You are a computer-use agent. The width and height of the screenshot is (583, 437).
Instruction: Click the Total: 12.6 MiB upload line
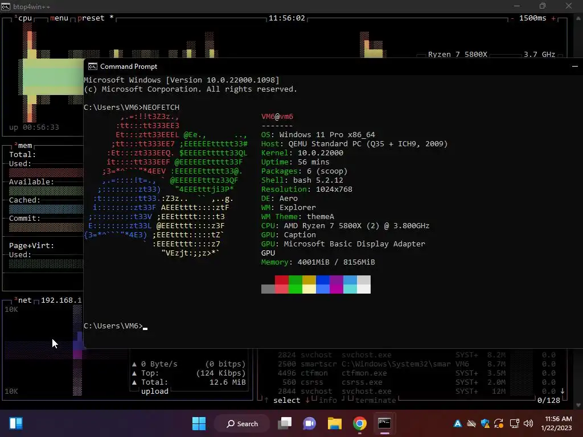pyautogui.click(x=189, y=382)
